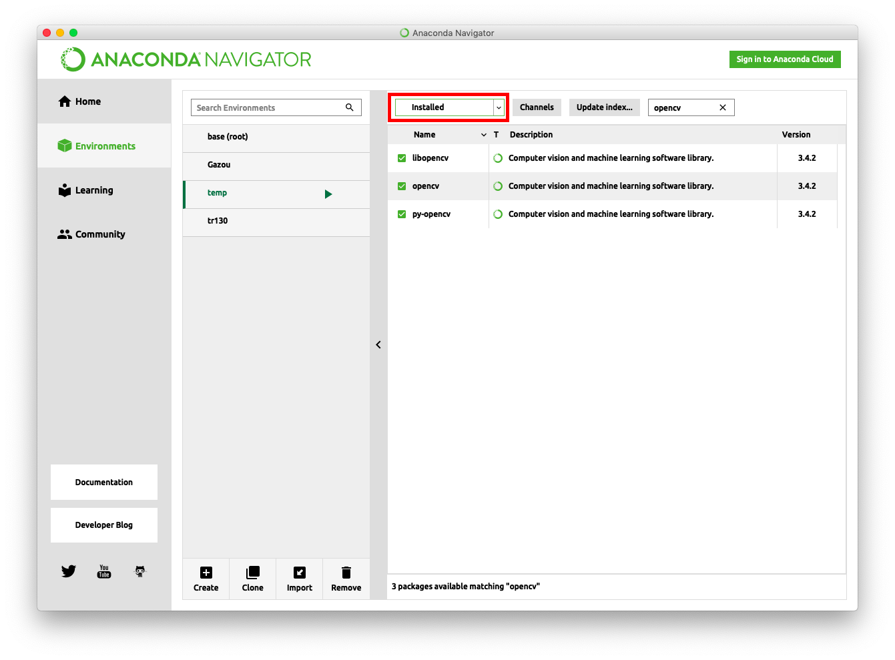Select the Gazou environment
The image size is (895, 660).
coord(276,165)
